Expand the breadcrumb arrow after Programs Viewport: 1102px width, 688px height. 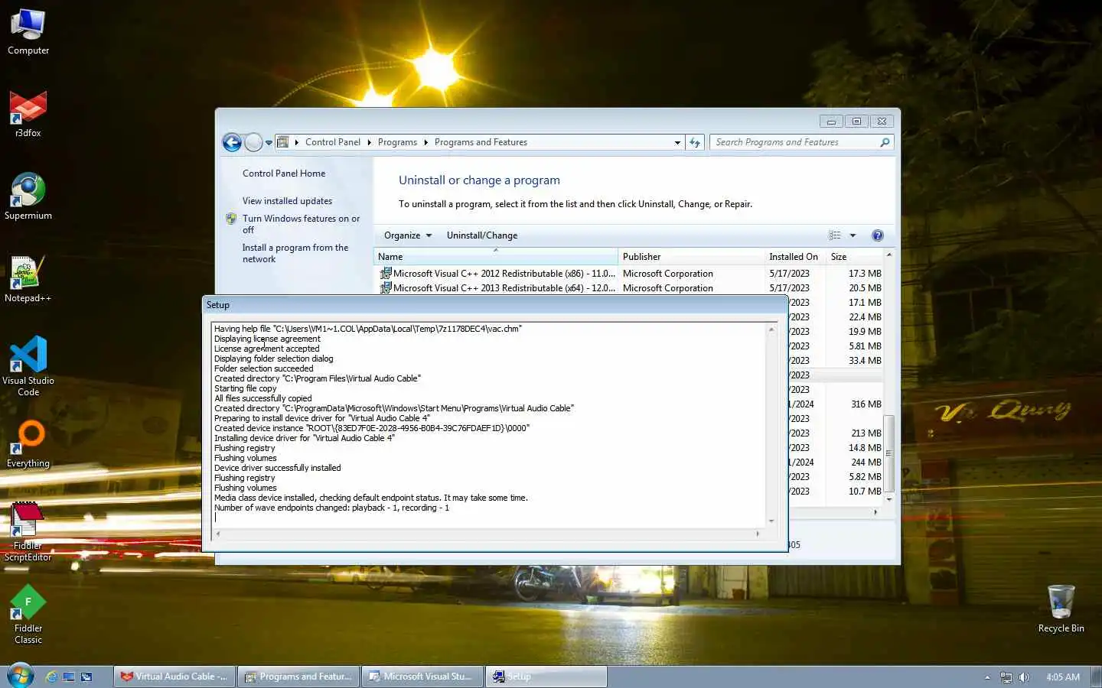pos(425,142)
